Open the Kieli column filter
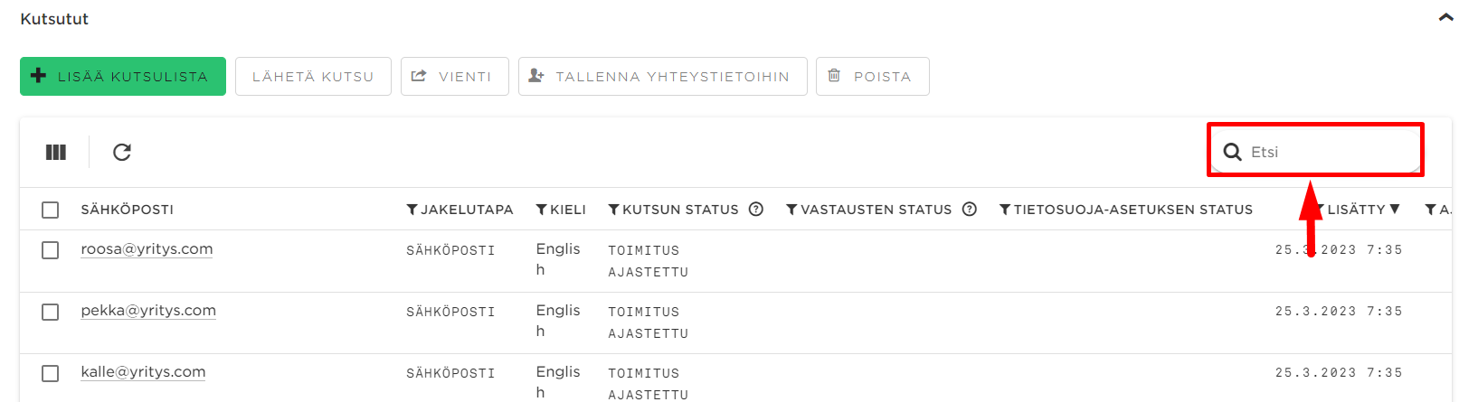1459x402 pixels. (x=542, y=210)
